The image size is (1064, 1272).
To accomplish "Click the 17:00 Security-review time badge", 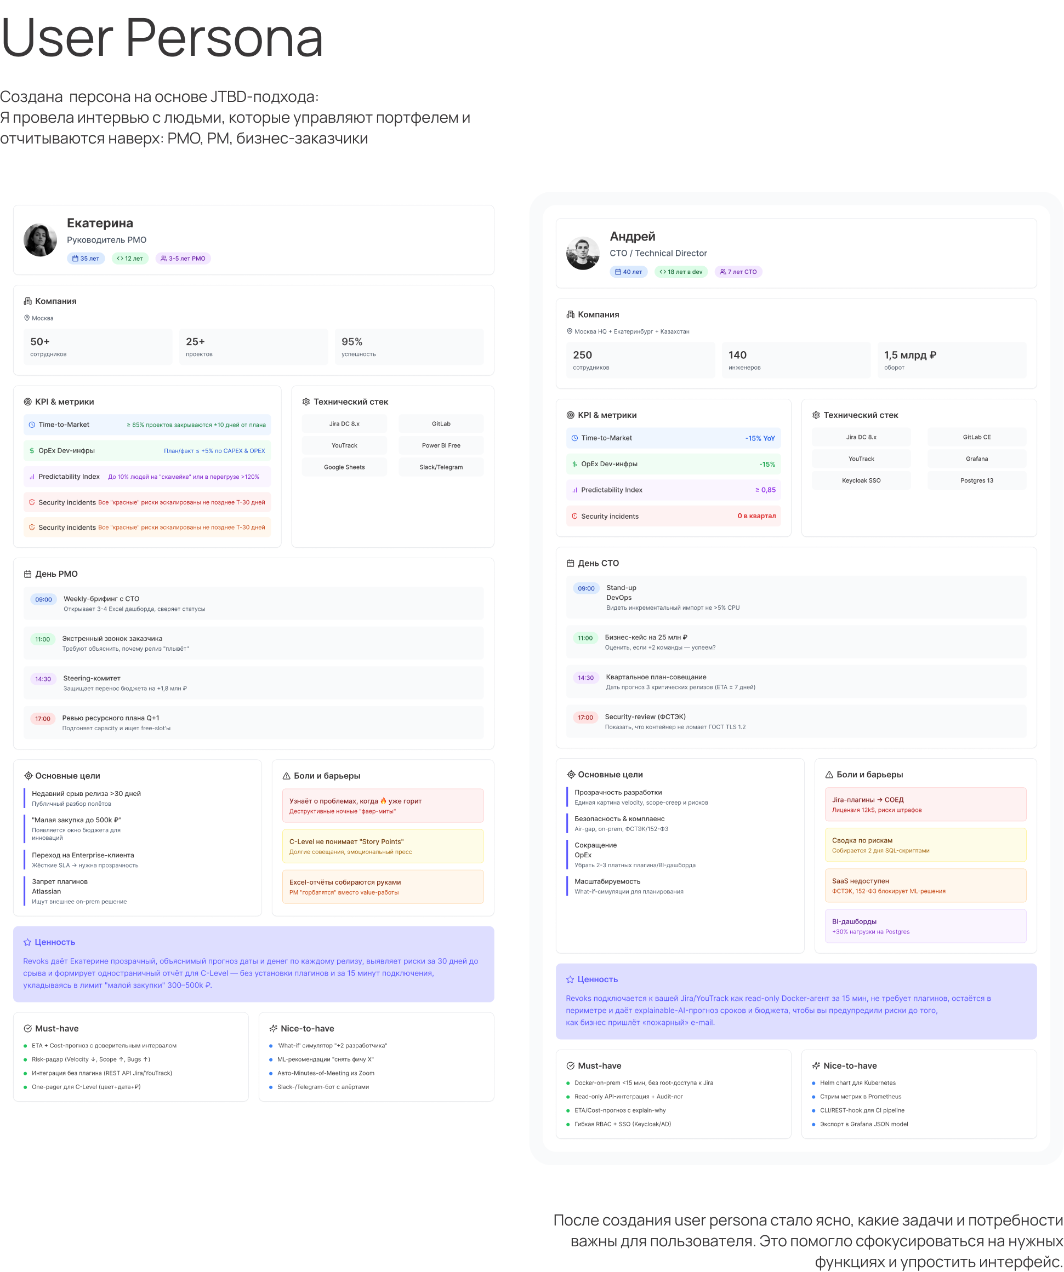I will tap(585, 718).
